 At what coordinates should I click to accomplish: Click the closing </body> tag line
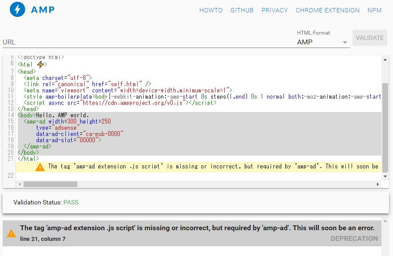28,152
